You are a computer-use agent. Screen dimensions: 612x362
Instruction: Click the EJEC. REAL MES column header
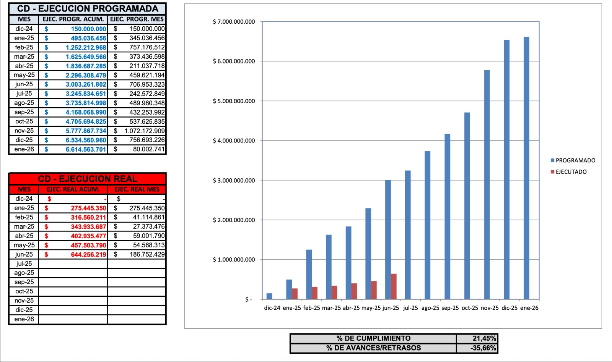[137, 189]
